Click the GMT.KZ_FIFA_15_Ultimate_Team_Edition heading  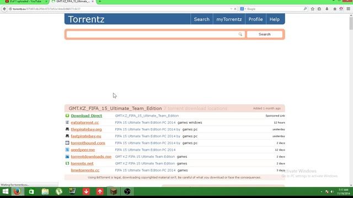[115, 108]
